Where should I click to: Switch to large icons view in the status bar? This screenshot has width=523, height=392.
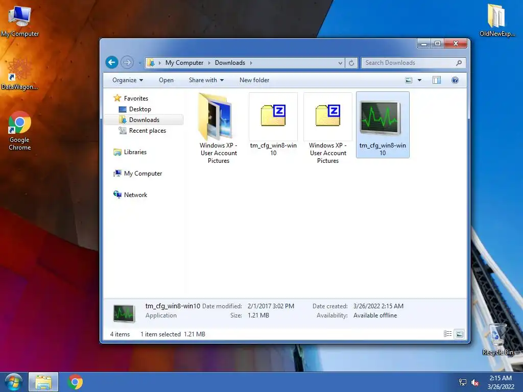460,334
